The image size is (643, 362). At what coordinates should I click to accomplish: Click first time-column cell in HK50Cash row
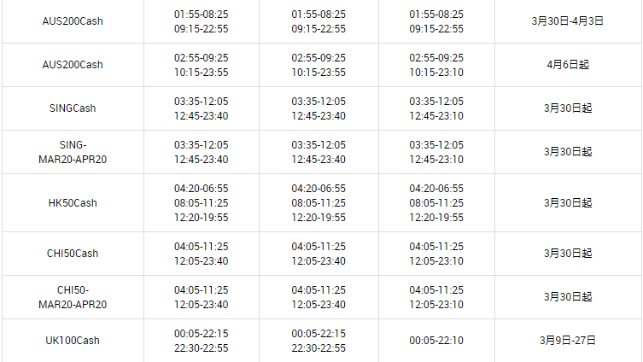click(201, 203)
